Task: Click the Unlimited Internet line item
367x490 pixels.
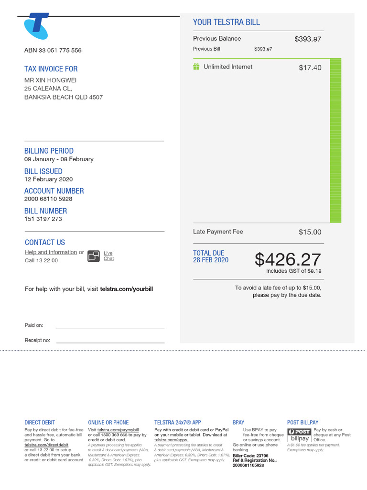Action: coord(228,67)
